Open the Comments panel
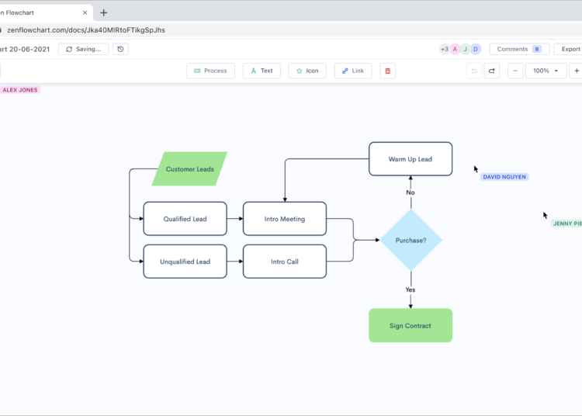The image size is (582, 416). [519, 49]
